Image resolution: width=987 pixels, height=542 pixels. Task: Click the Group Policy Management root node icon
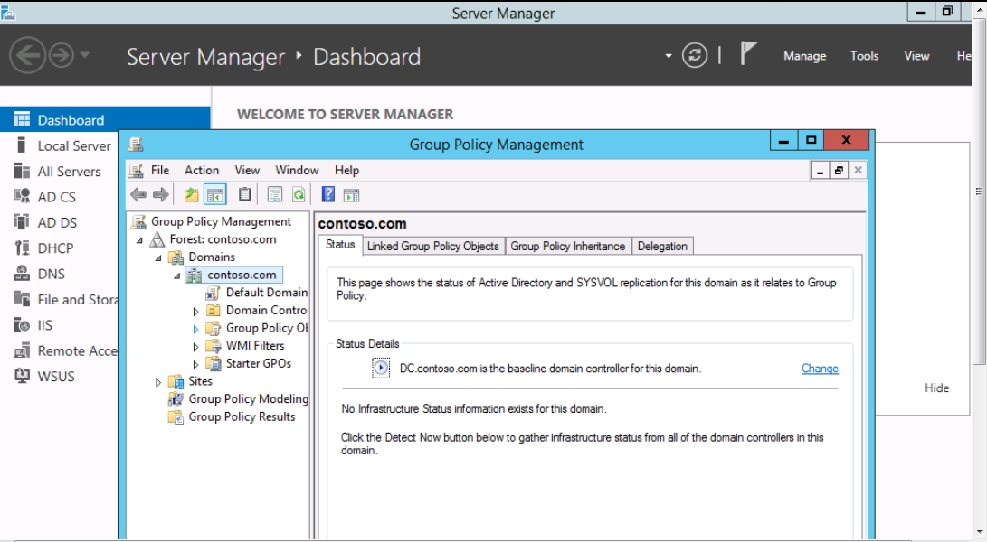point(138,221)
